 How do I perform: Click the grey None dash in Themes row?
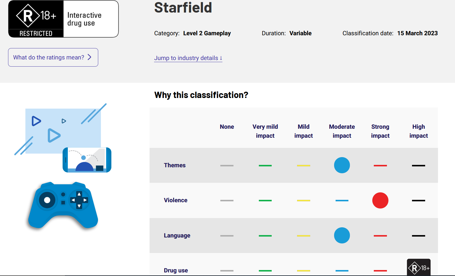click(227, 165)
